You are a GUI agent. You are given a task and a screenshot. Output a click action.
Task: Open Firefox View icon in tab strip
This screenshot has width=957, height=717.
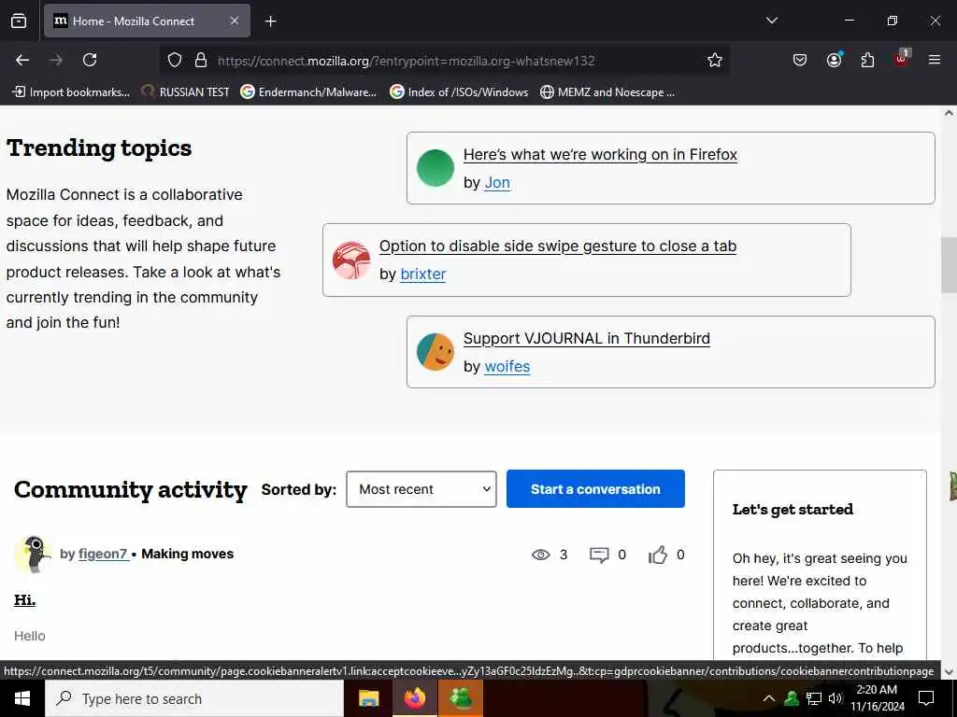[x=19, y=21]
